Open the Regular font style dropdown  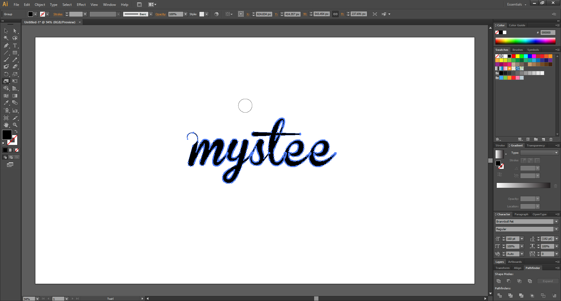click(556, 229)
